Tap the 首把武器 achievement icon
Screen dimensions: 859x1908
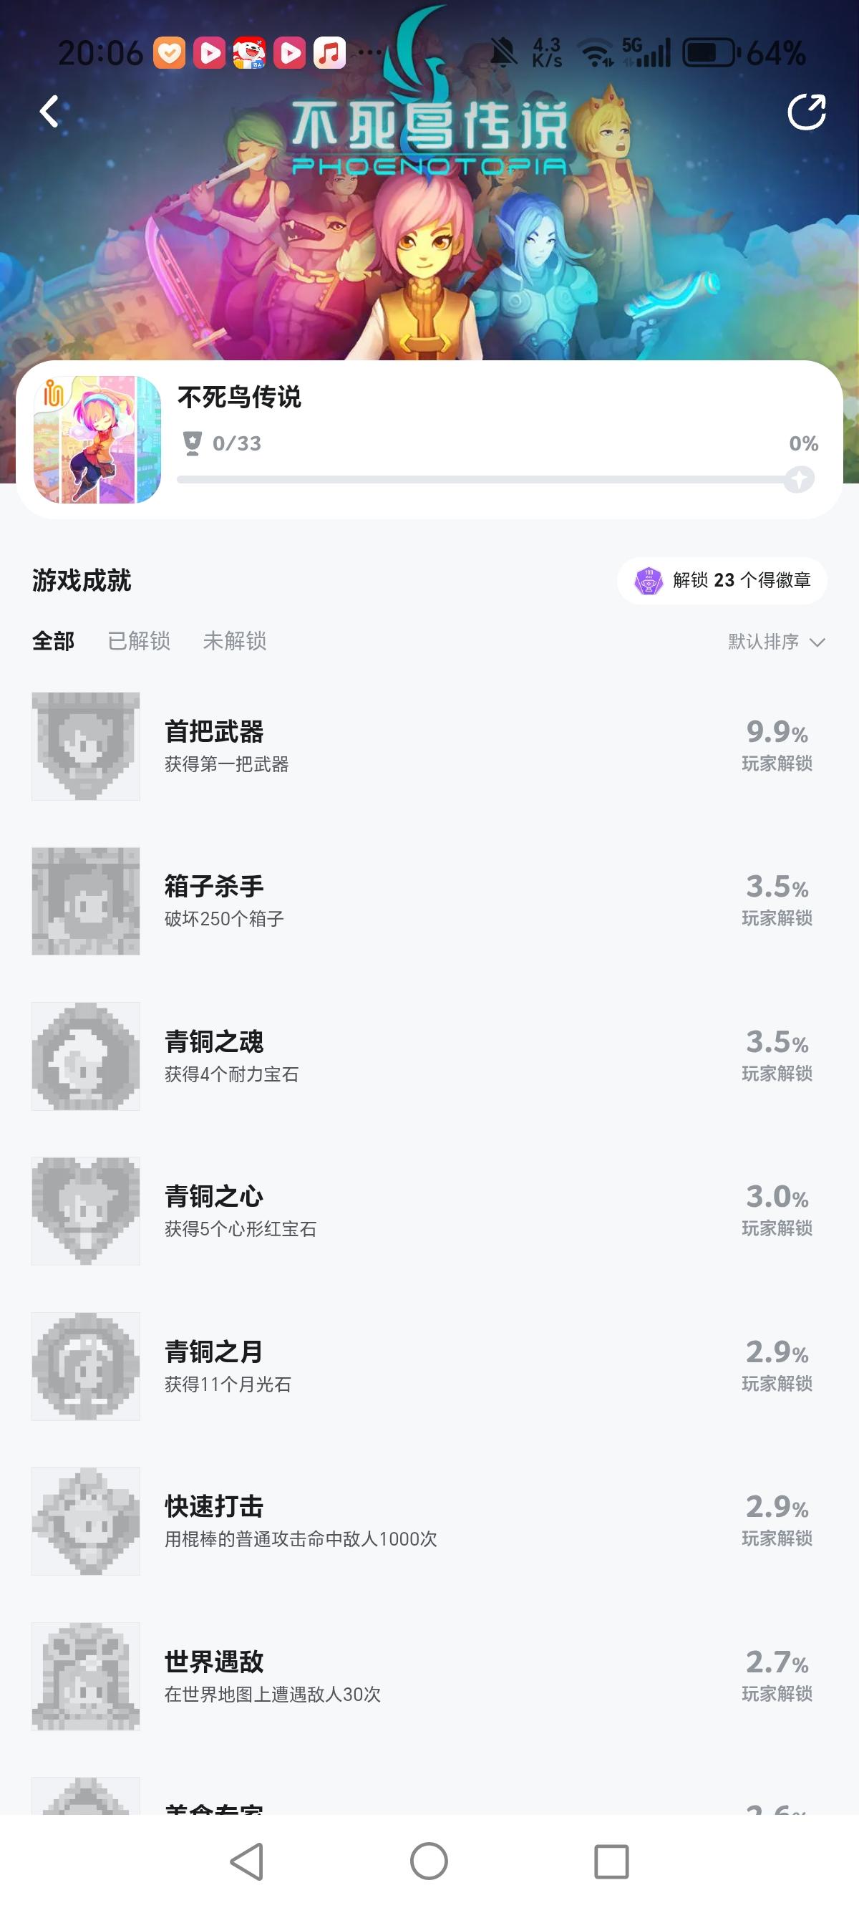[x=86, y=746]
